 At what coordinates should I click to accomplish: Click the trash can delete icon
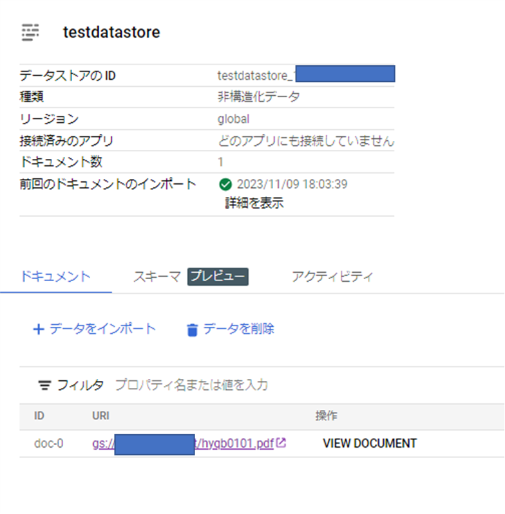click(x=193, y=330)
